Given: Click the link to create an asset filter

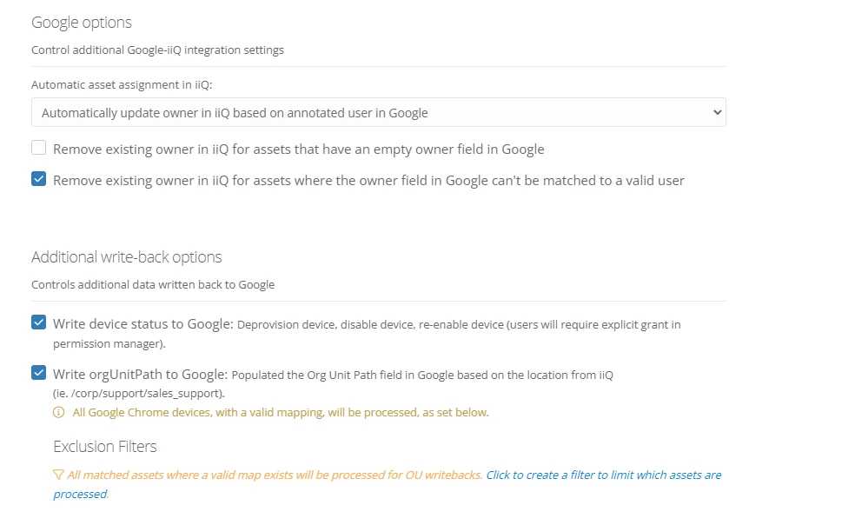Looking at the screenshot, I should [603, 475].
